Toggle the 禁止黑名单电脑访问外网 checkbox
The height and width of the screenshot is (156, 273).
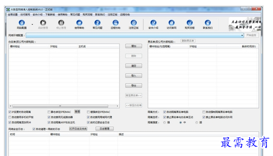(204, 117)
